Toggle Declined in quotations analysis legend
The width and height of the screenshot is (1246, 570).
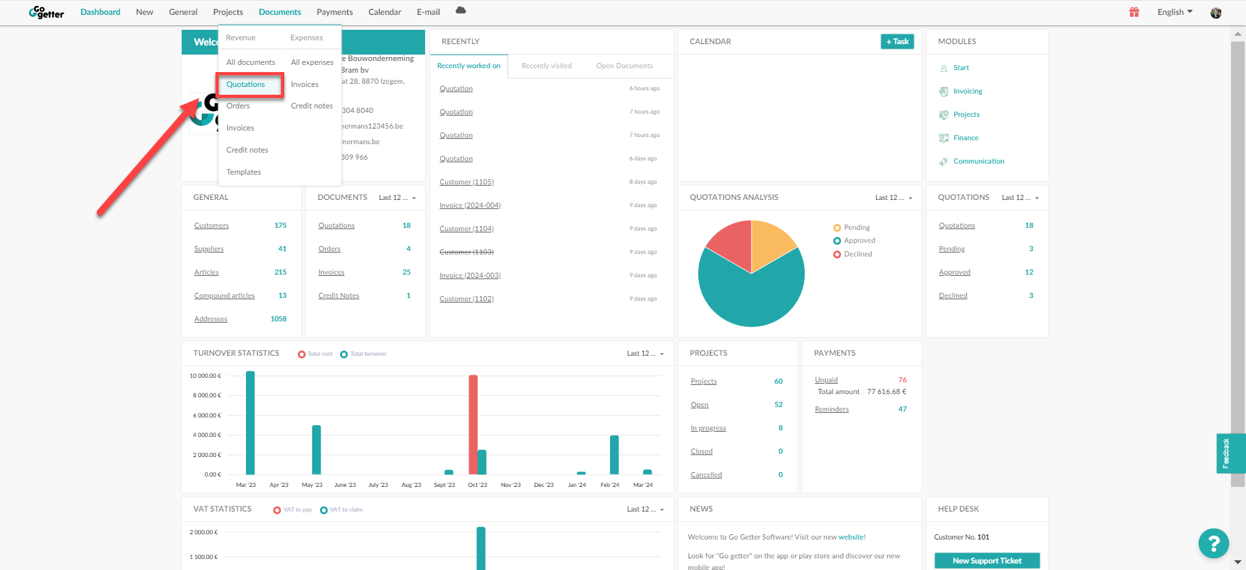point(853,254)
